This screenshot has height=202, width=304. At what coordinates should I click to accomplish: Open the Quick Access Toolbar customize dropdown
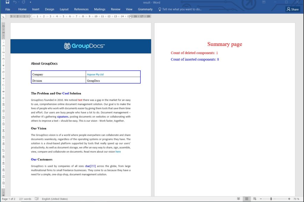[x=30, y=2]
